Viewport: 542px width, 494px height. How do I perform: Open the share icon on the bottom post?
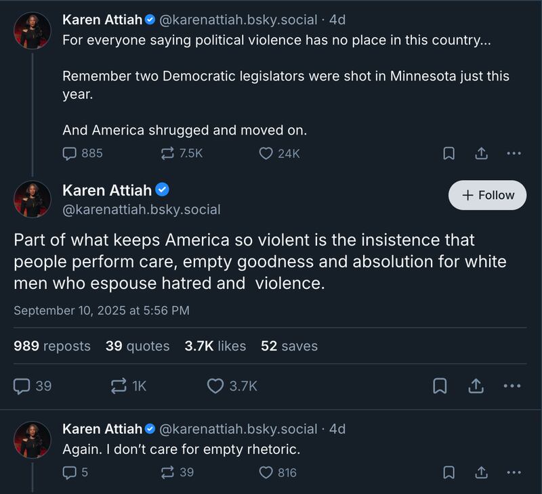[x=483, y=472]
